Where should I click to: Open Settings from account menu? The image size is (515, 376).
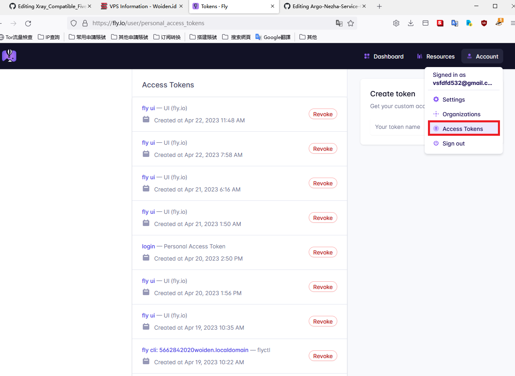point(463,100)
